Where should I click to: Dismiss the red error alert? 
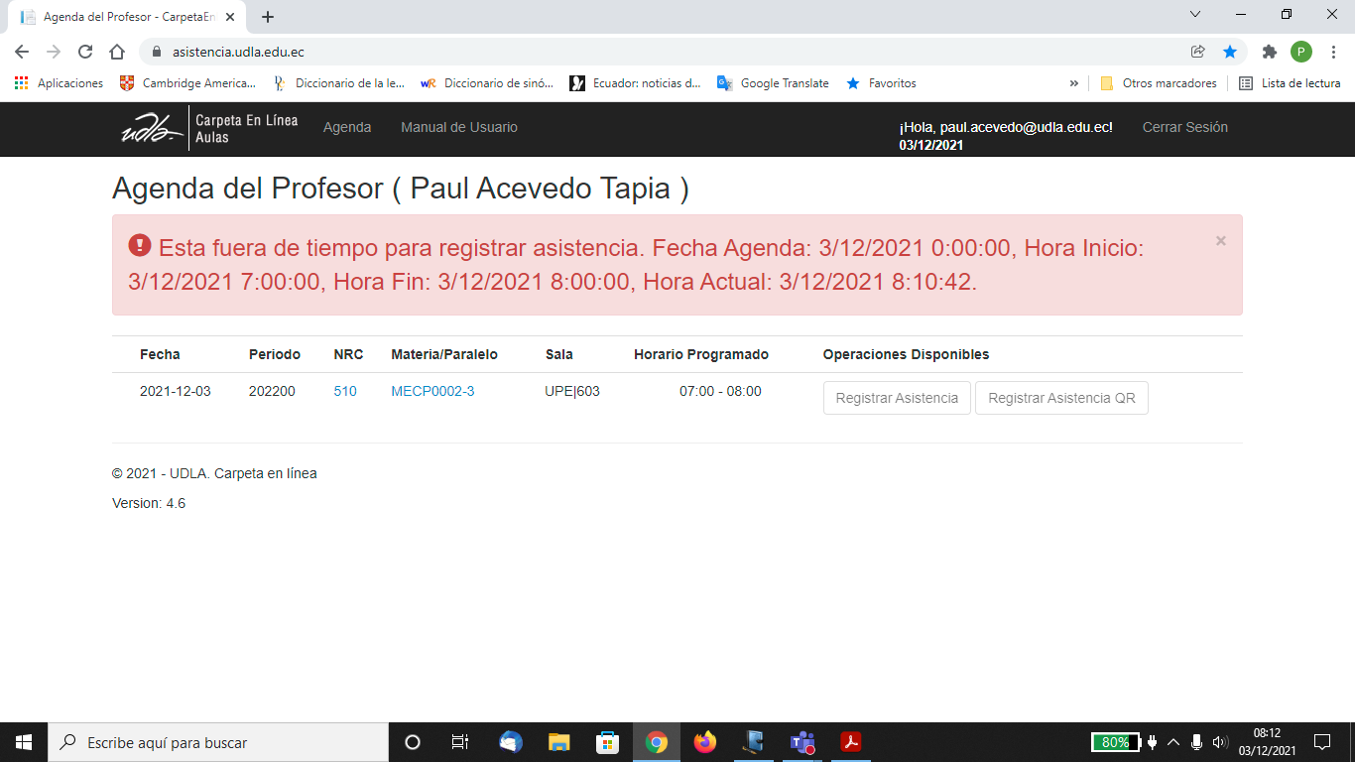click(x=1220, y=241)
